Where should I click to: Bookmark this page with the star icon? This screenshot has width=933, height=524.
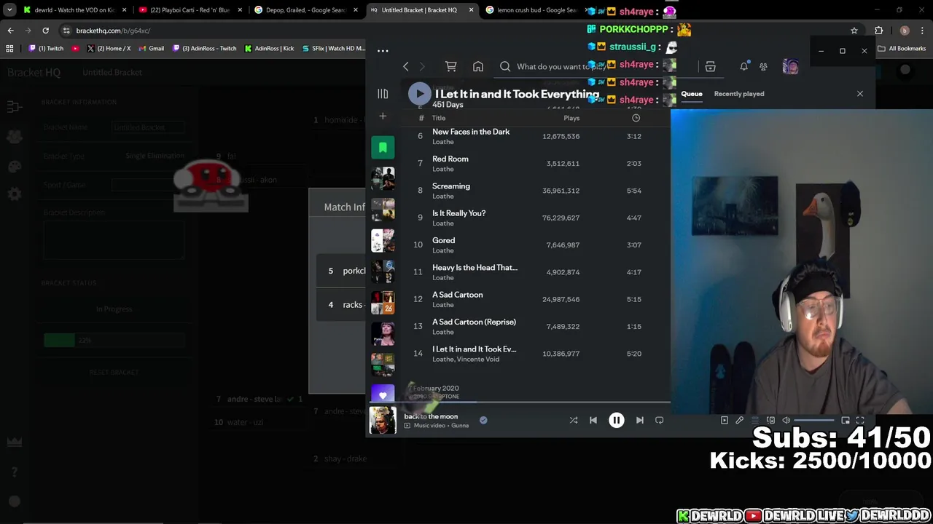pyautogui.click(x=854, y=31)
